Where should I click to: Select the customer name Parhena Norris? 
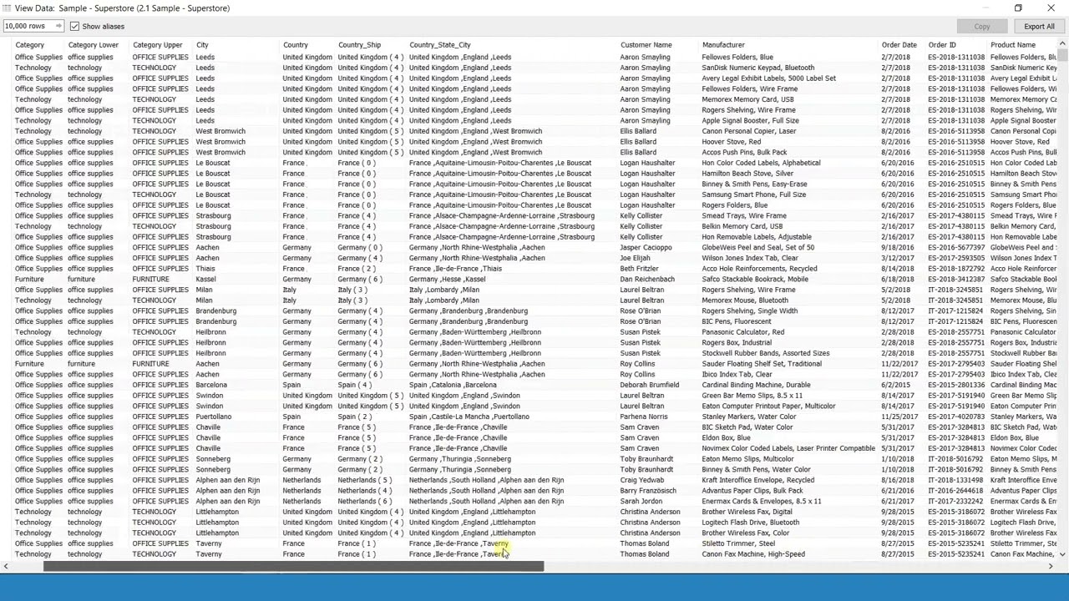pos(644,417)
